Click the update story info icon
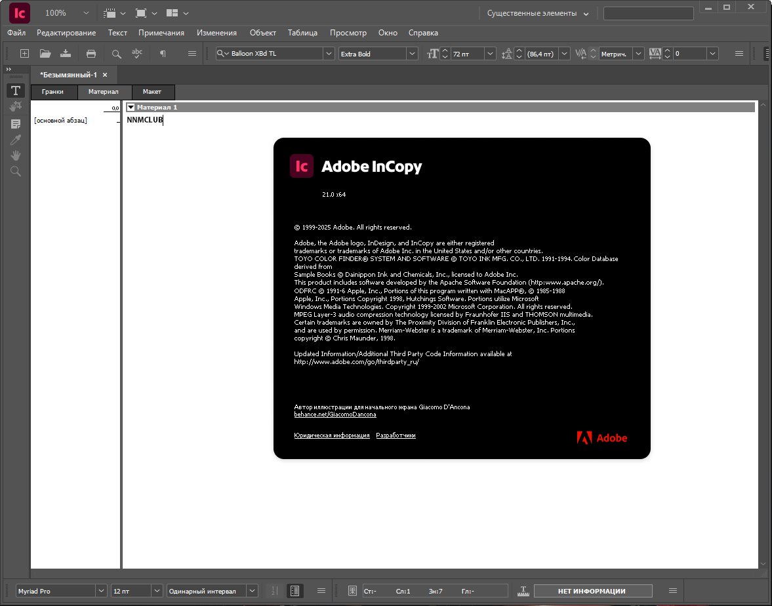 (x=352, y=591)
